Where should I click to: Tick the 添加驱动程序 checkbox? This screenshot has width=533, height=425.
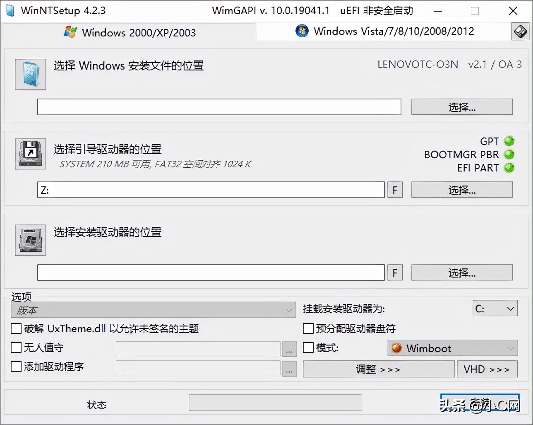(16, 367)
